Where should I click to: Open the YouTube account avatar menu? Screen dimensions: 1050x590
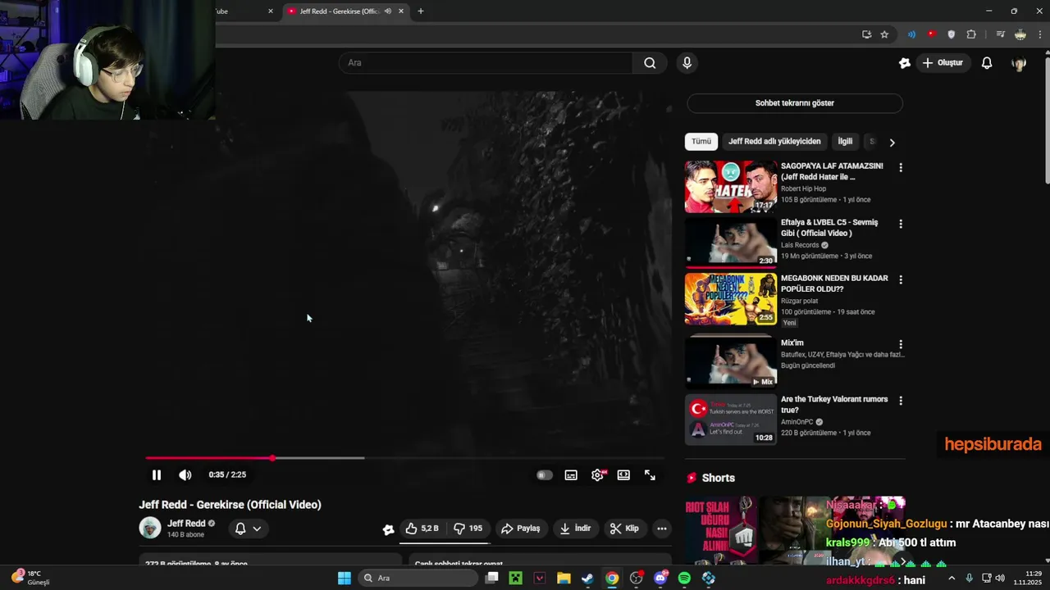pyautogui.click(x=1019, y=62)
